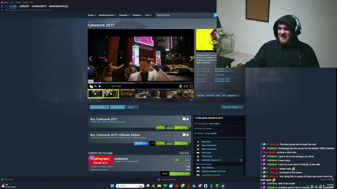Unmute the trailer volume icon
Screen dimensions: 337x189
pyautogui.click(x=96, y=86)
